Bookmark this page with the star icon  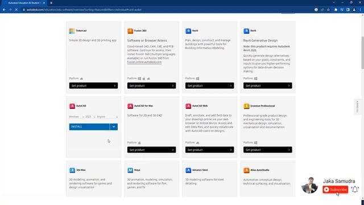coord(328,10)
